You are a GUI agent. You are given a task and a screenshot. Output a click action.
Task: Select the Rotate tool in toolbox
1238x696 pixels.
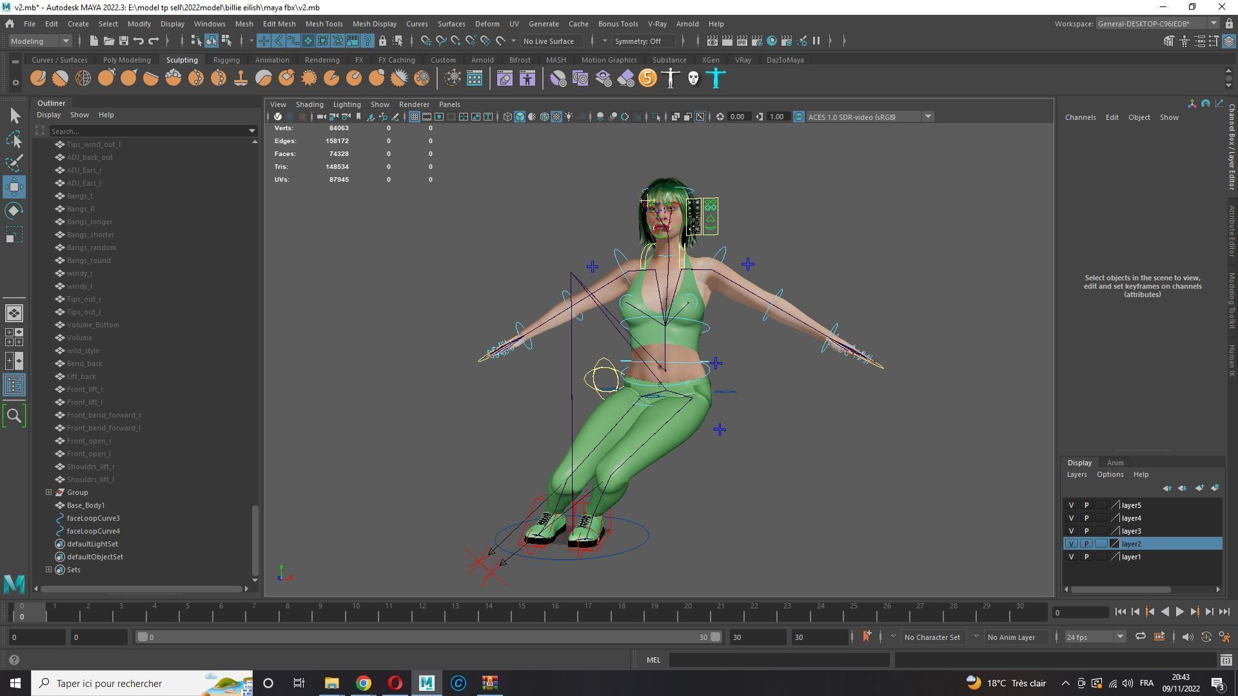14,211
